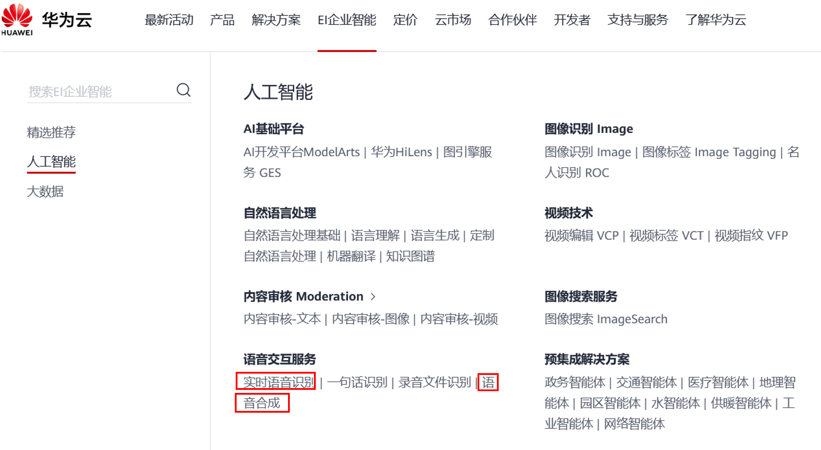
Task: Open the 开发者 menu
Action: 572,20
